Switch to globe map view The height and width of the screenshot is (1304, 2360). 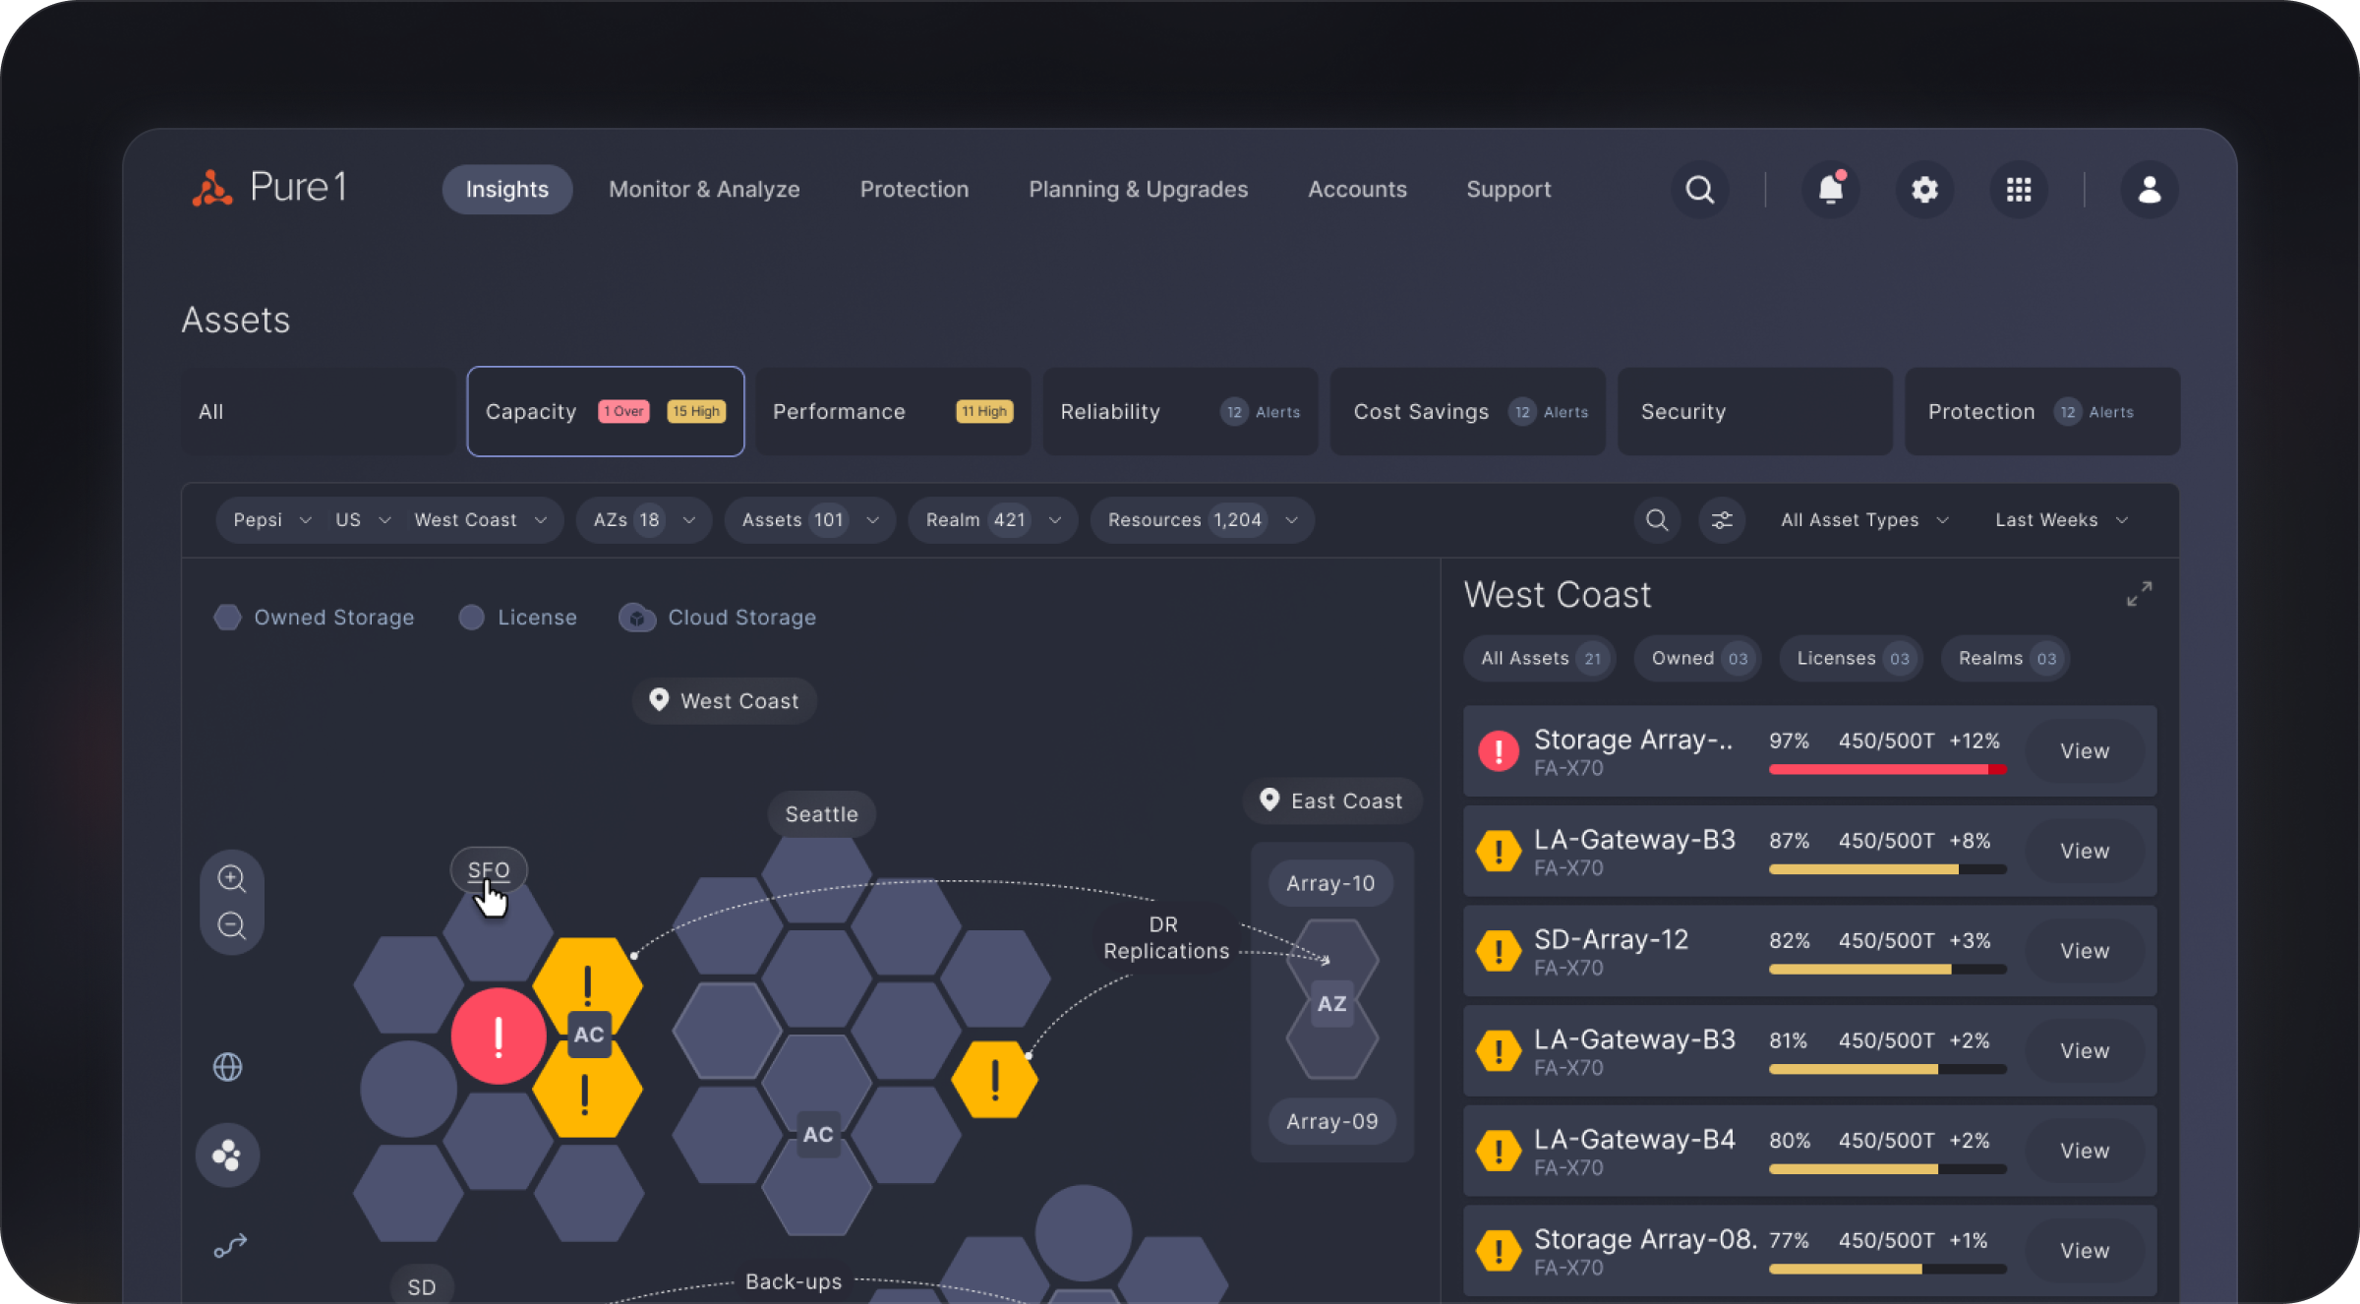[x=228, y=1066]
